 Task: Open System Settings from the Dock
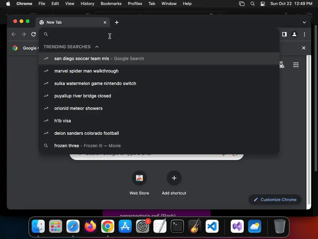142,226
